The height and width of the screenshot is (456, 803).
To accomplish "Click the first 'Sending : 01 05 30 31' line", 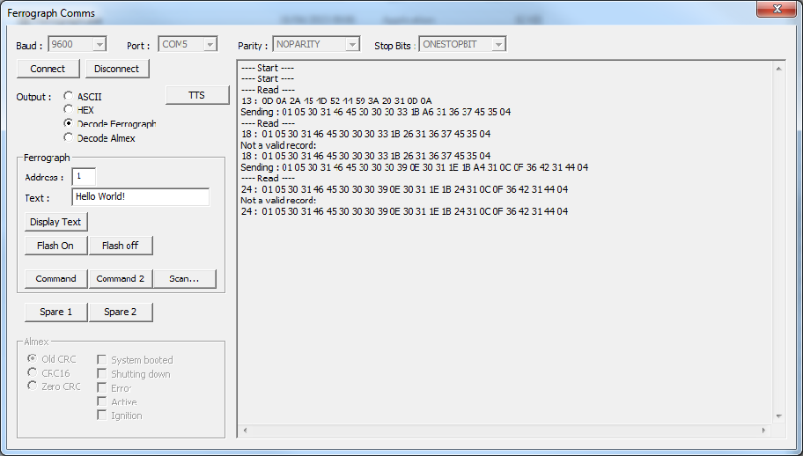I will click(x=375, y=112).
